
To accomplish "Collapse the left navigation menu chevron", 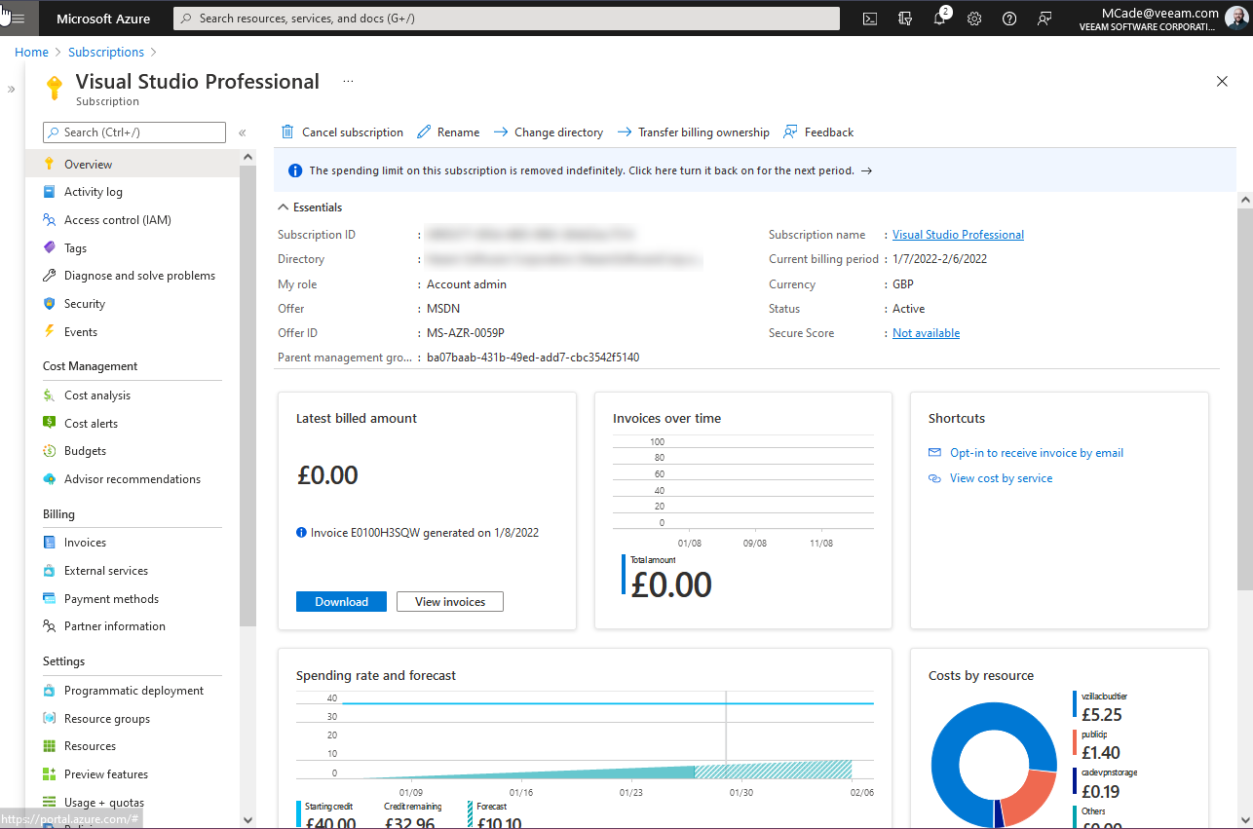I will tap(243, 132).
